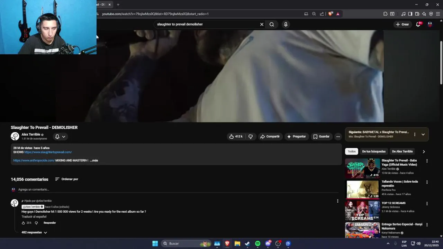The width and height of the screenshot is (443, 249).
Task: Click the YouTube search magnifier button
Action: [272, 24]
